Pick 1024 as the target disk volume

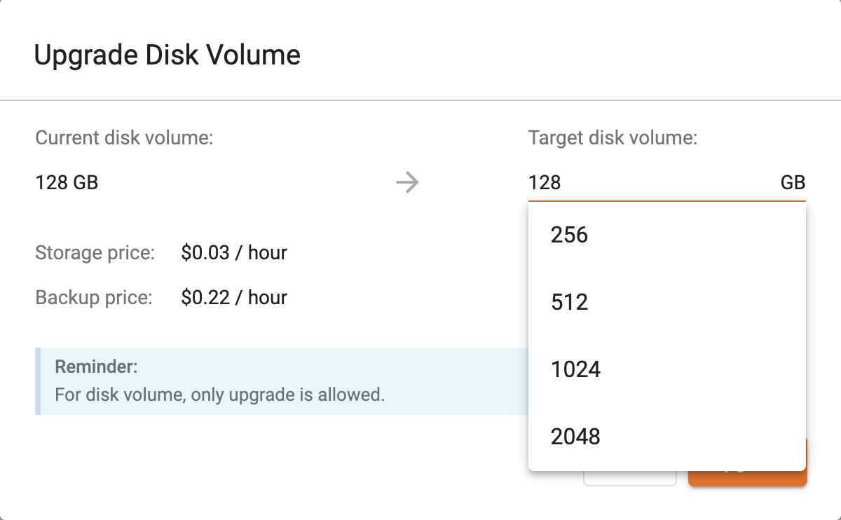pos(575,369)
